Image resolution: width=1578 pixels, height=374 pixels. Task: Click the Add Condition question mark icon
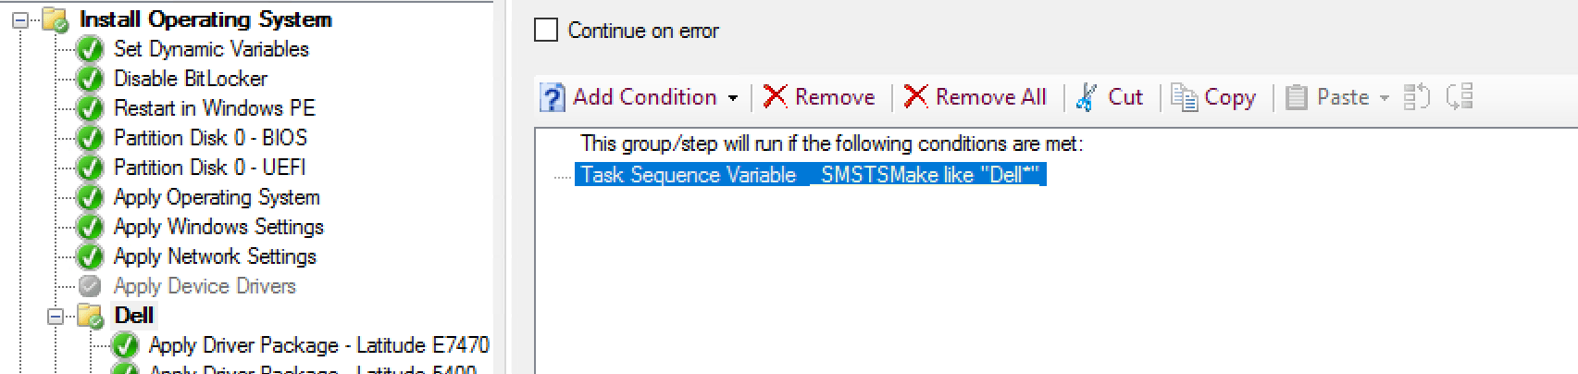pyautogui.click(x=553, y=97)
